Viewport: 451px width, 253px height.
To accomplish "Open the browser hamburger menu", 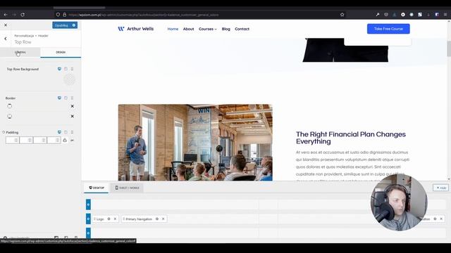I will point(445,15).
